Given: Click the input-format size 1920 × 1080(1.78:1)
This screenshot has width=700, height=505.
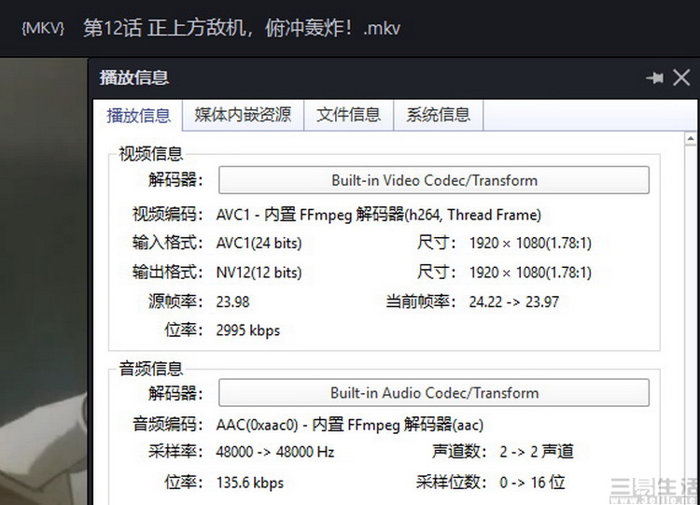Looking at the screenshot, I should (530, 244).
